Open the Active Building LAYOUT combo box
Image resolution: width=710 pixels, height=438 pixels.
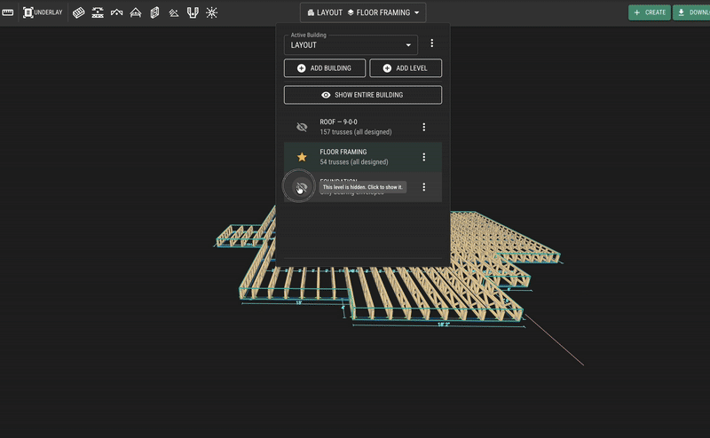tap(351, 45)
